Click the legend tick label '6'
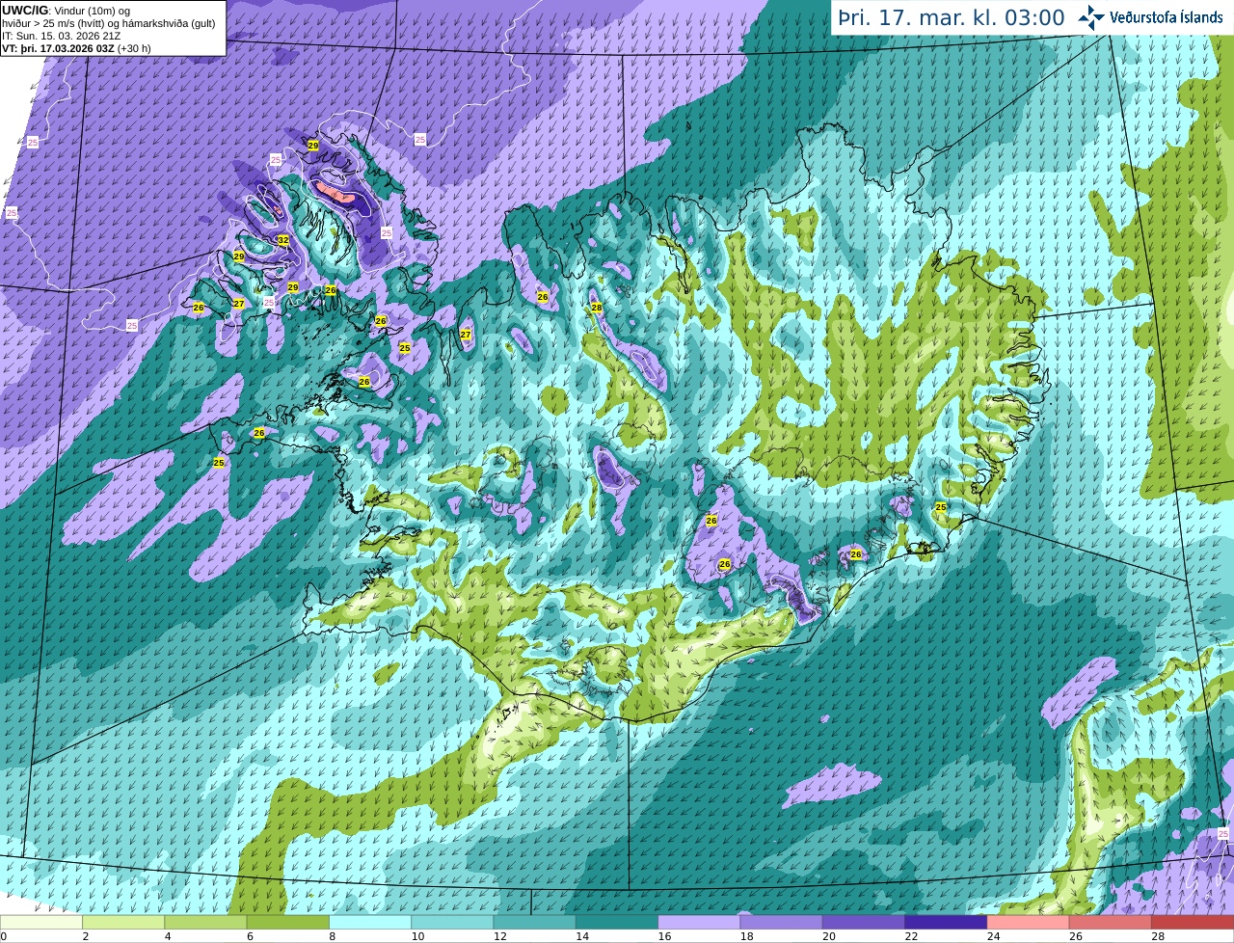 [250, 935]
